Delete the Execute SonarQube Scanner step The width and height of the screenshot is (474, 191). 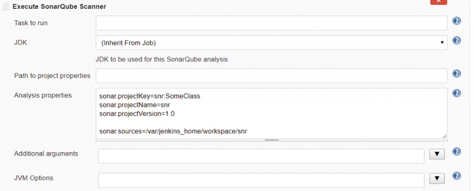439,2
